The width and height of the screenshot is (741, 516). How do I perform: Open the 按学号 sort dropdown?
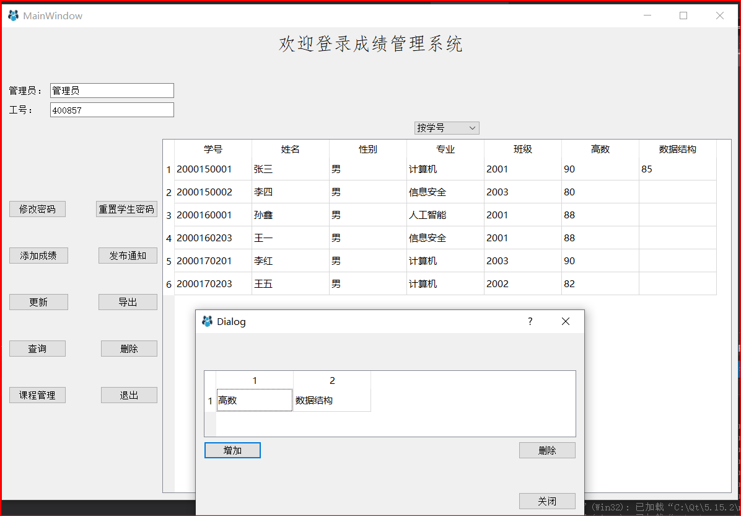click(x=446, y=128)
